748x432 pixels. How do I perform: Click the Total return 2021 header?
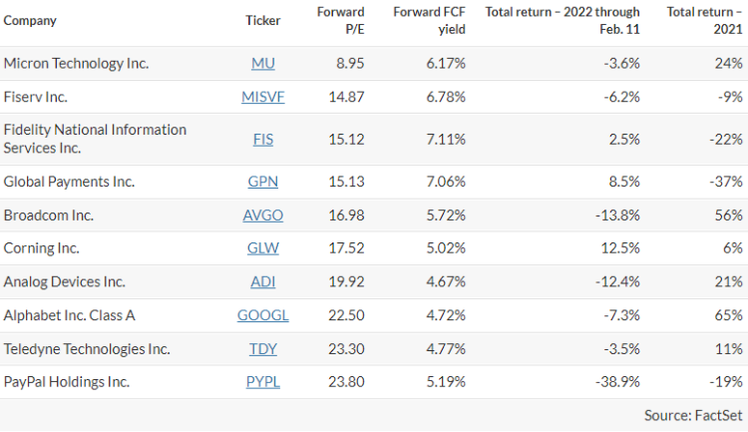tap(704, 20)
